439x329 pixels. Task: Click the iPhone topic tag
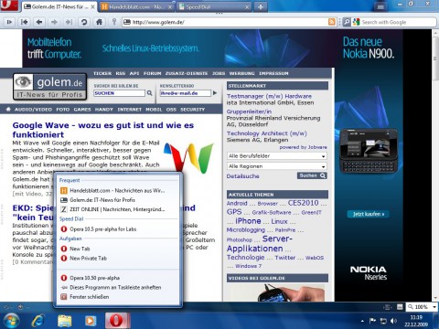pos(248,221)
